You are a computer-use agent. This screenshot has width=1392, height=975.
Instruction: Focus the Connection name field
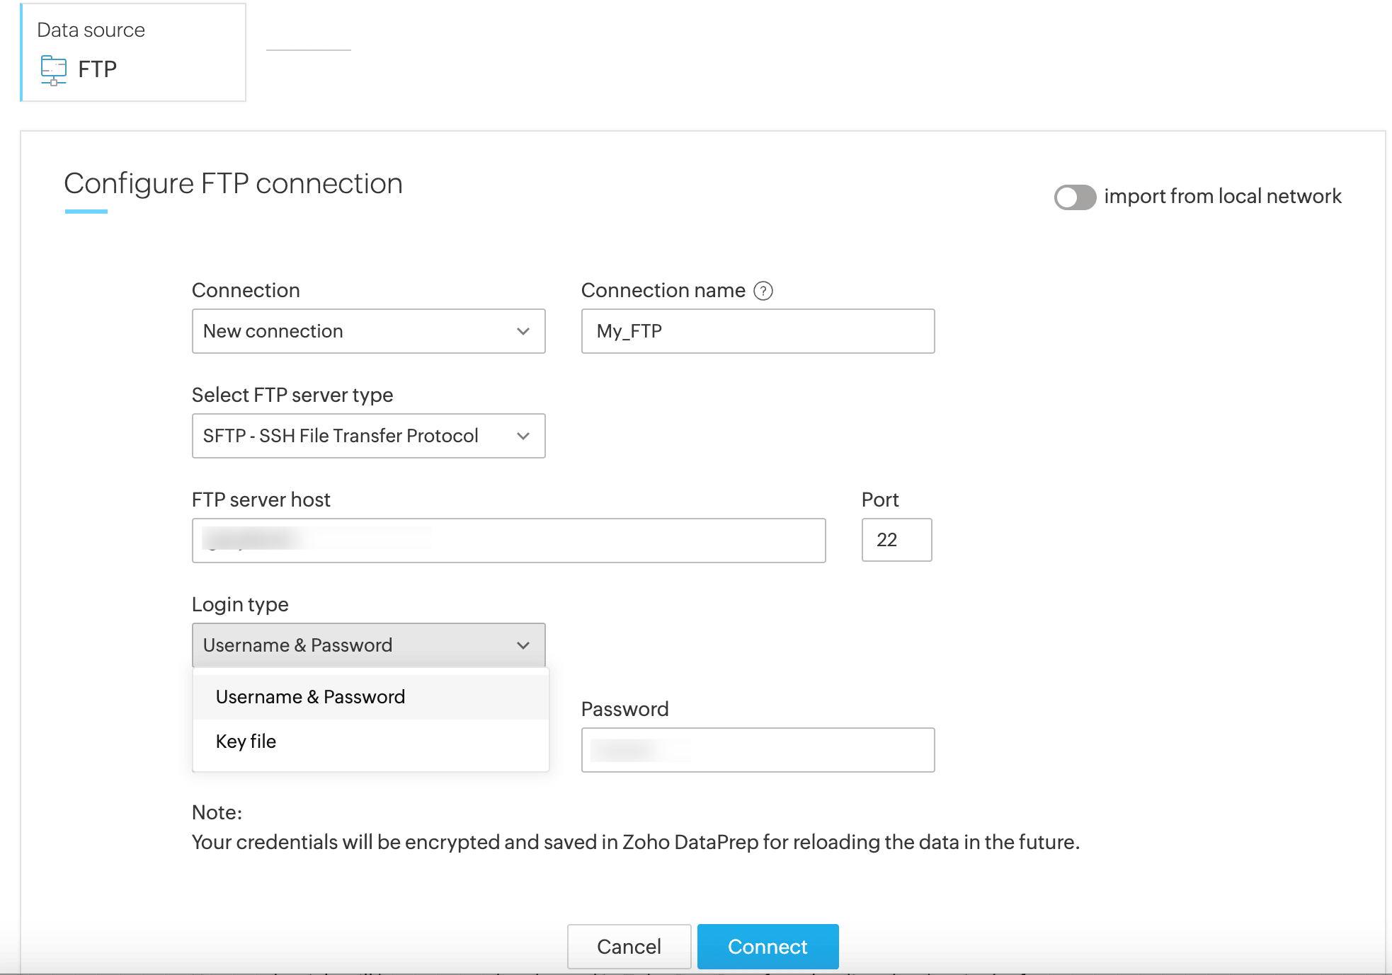(758, 331)
